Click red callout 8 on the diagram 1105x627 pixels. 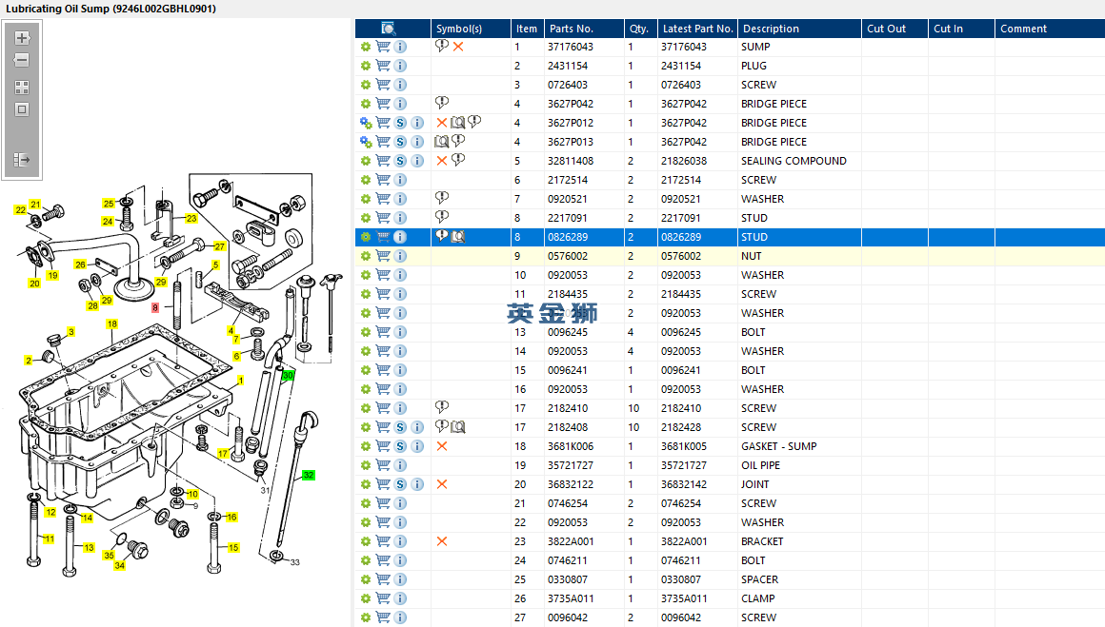click(x=155, y=307)
